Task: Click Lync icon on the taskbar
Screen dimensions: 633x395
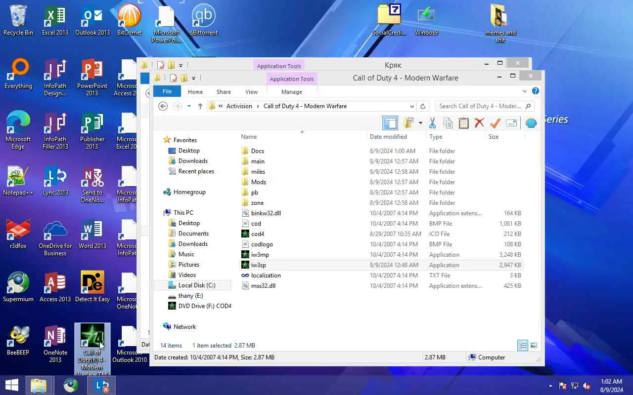Action: (x=102, y=385)
